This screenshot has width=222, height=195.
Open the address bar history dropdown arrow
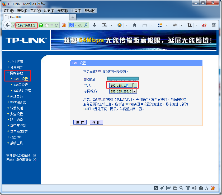coord(52,25)
